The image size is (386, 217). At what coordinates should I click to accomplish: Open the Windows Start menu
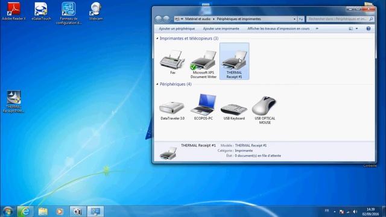point(8,212)
